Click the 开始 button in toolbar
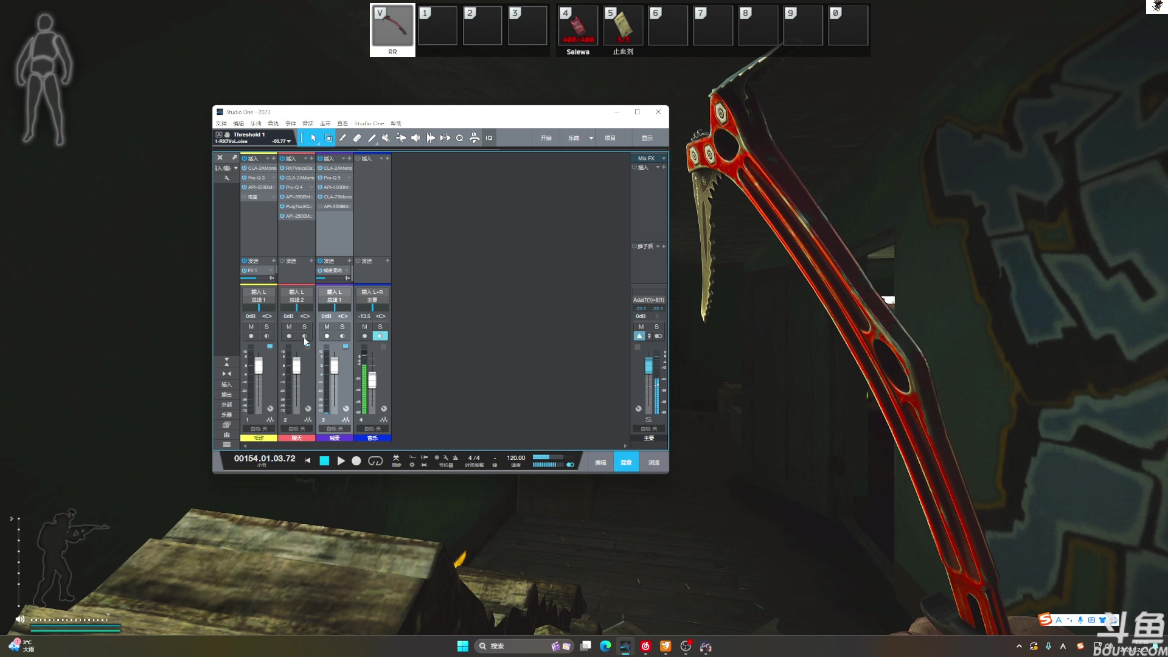The width and height of the screenshot is (1168, 657). [x=546, y=138]
